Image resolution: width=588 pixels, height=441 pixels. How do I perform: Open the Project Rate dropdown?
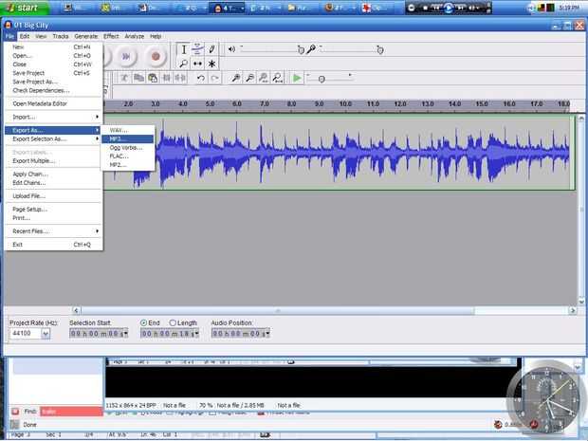pos(45,334)
